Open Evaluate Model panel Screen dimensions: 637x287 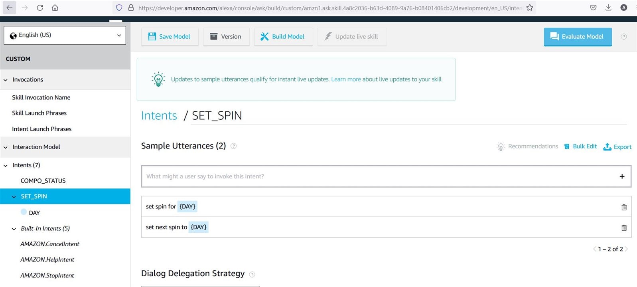tap(578, 37)
